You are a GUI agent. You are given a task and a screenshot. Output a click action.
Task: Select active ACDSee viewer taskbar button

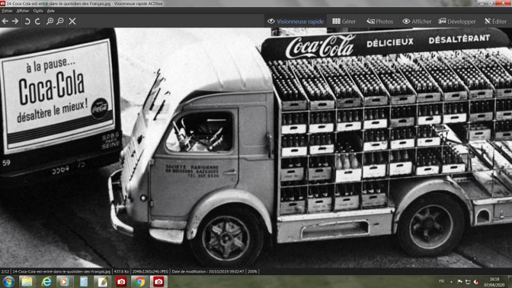(x=159, y=282)
